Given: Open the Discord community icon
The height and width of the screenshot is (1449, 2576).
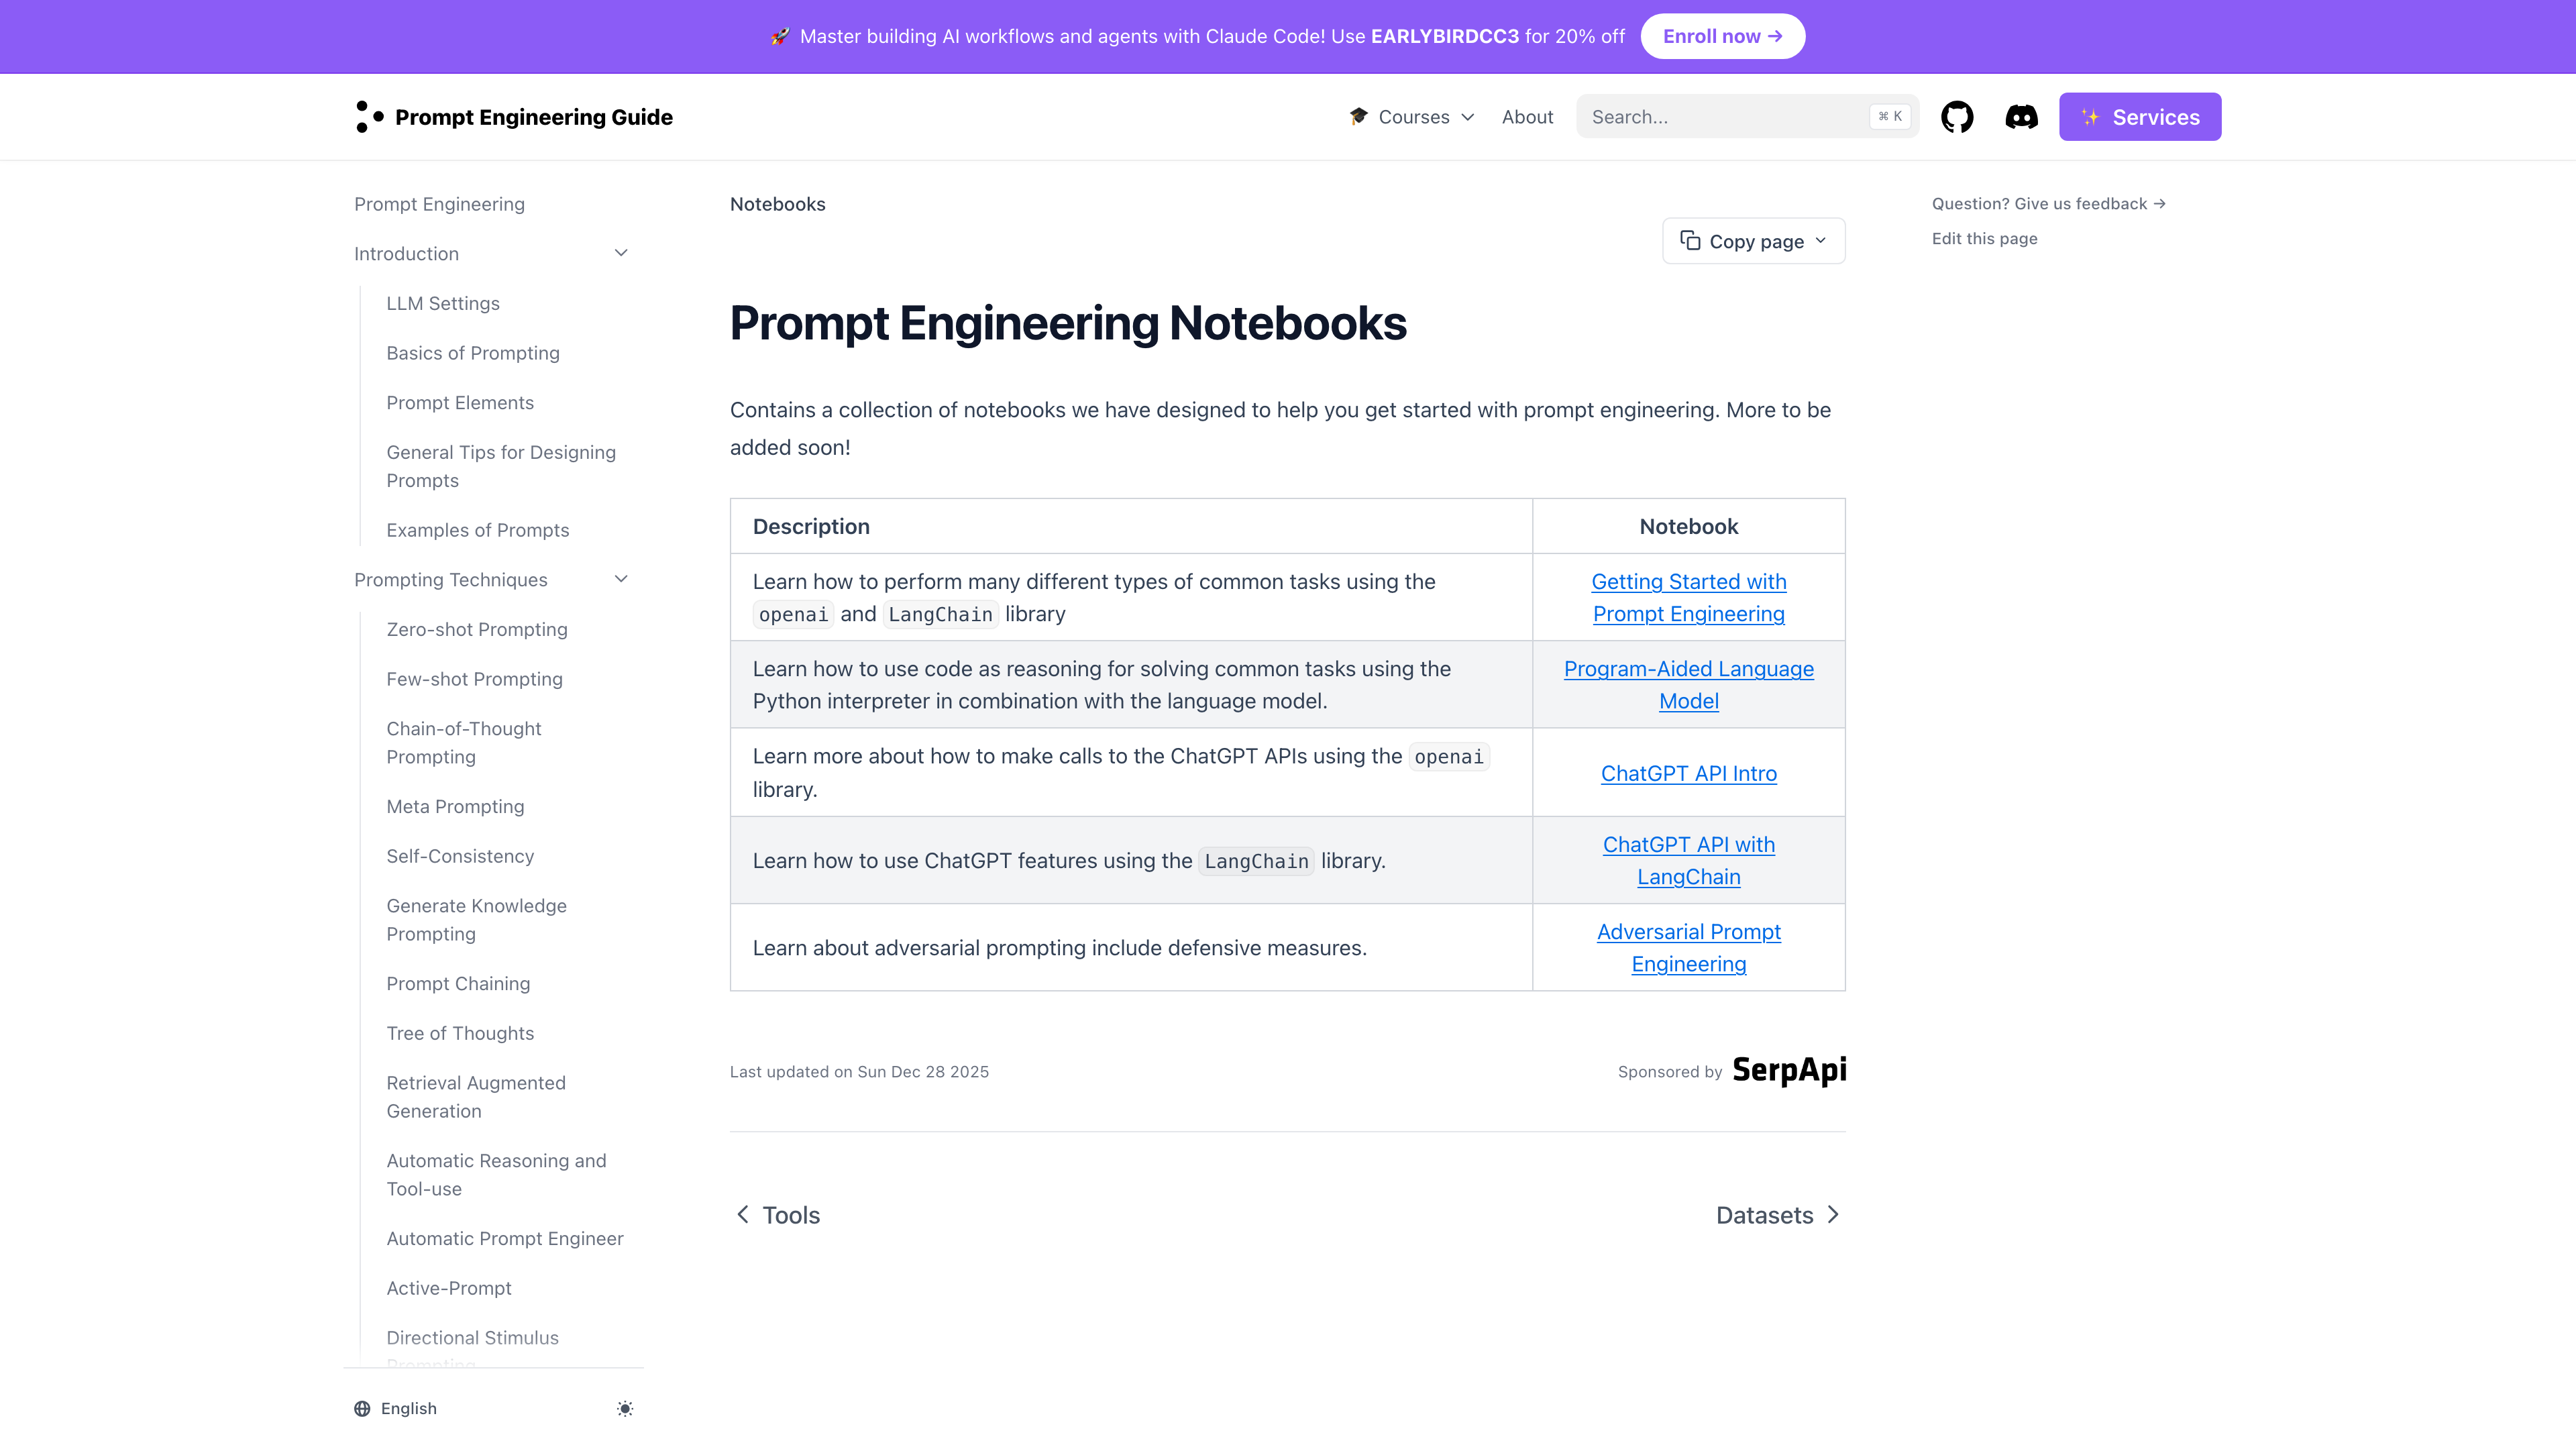Looking at the screenshot, I should (x=2021, y=116).
